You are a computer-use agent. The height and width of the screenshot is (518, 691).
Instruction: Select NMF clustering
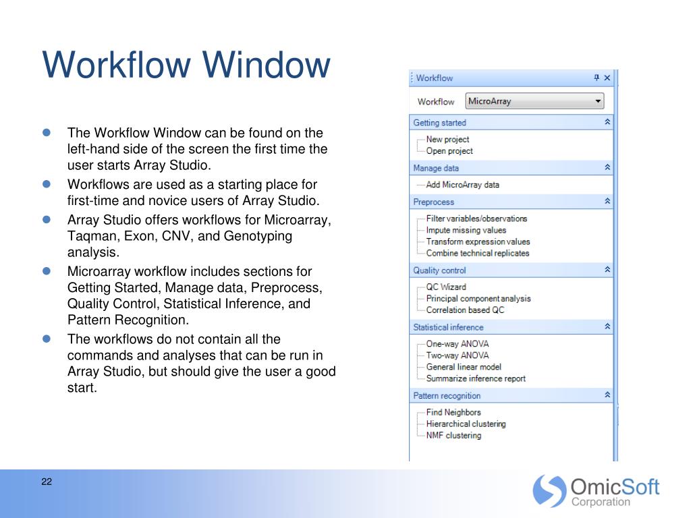tap(453, 435)
